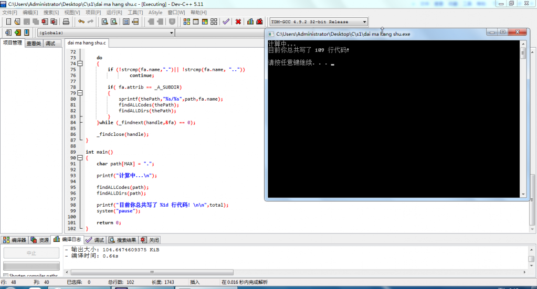The image size is (537, 289).
Task: Click the 长度: 1743 status bar entry
Action: coord(163,282)
